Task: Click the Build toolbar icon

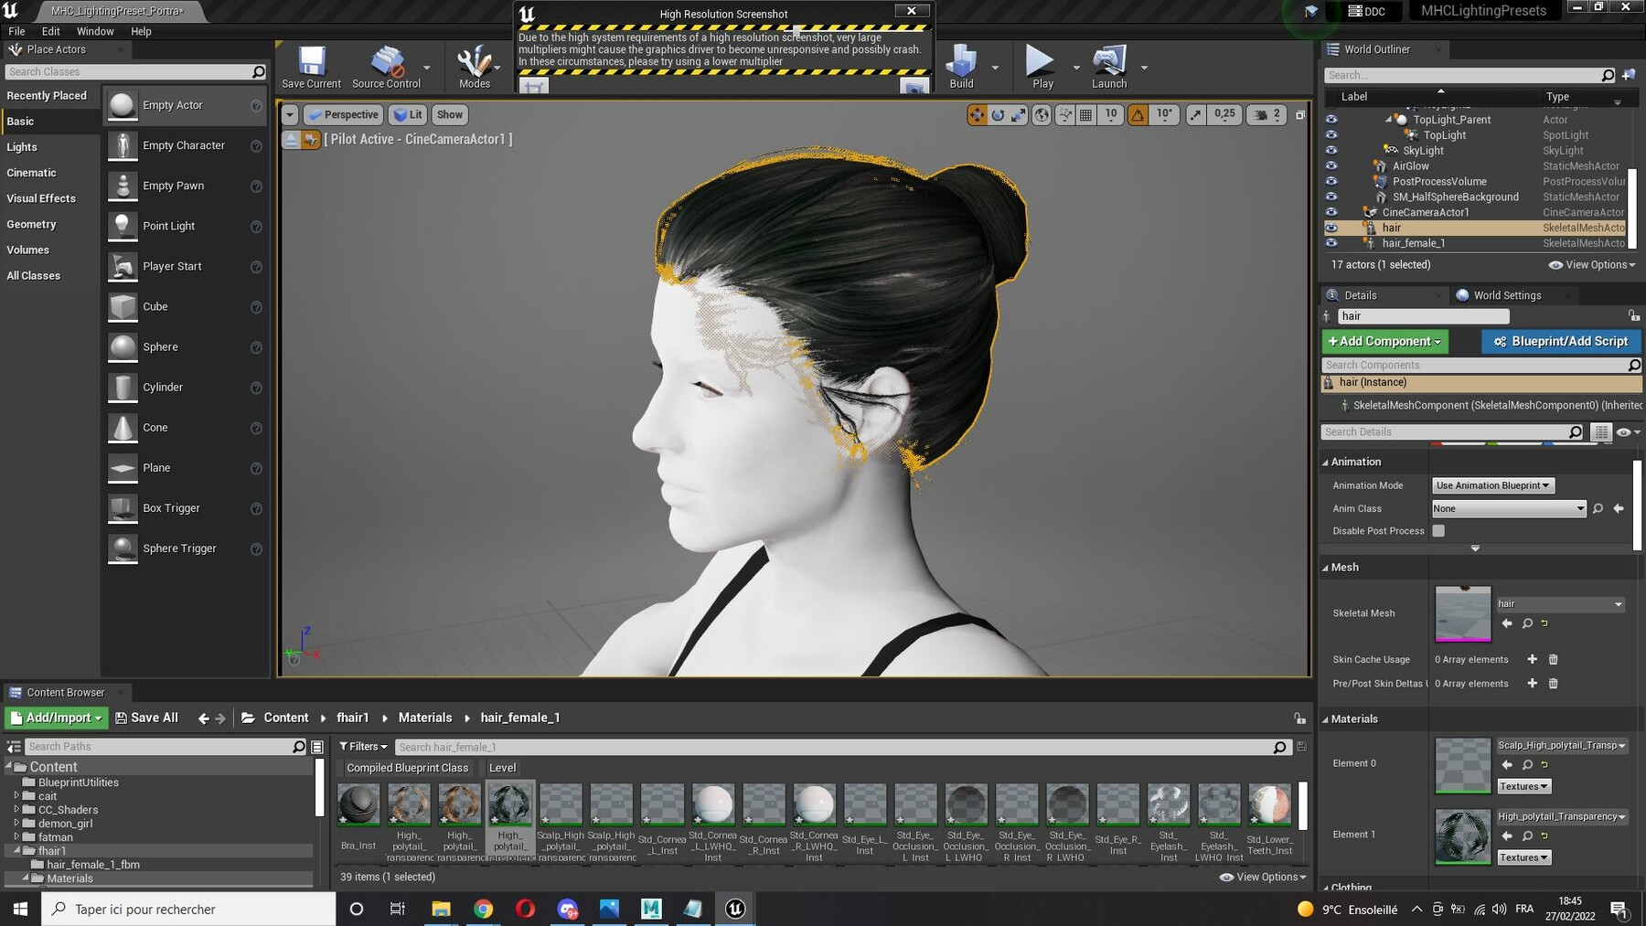Action: (961, 67)
